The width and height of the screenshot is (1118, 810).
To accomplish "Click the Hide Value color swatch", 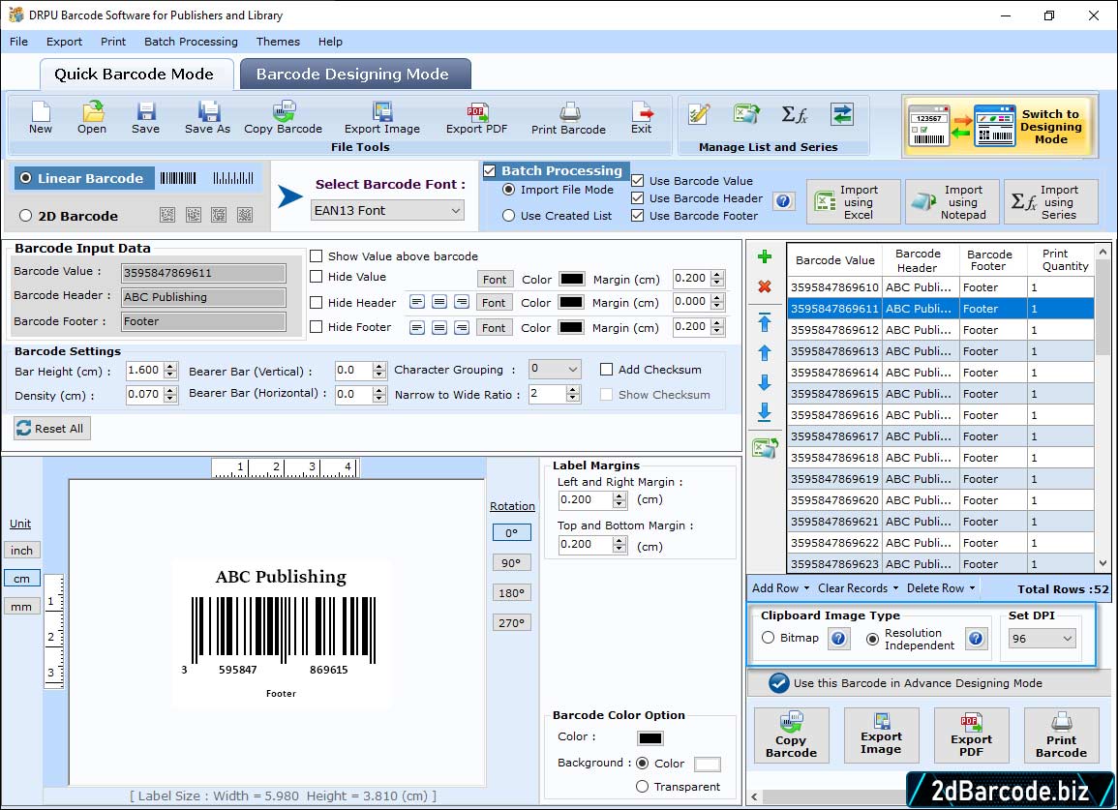I will pos(572,279).
